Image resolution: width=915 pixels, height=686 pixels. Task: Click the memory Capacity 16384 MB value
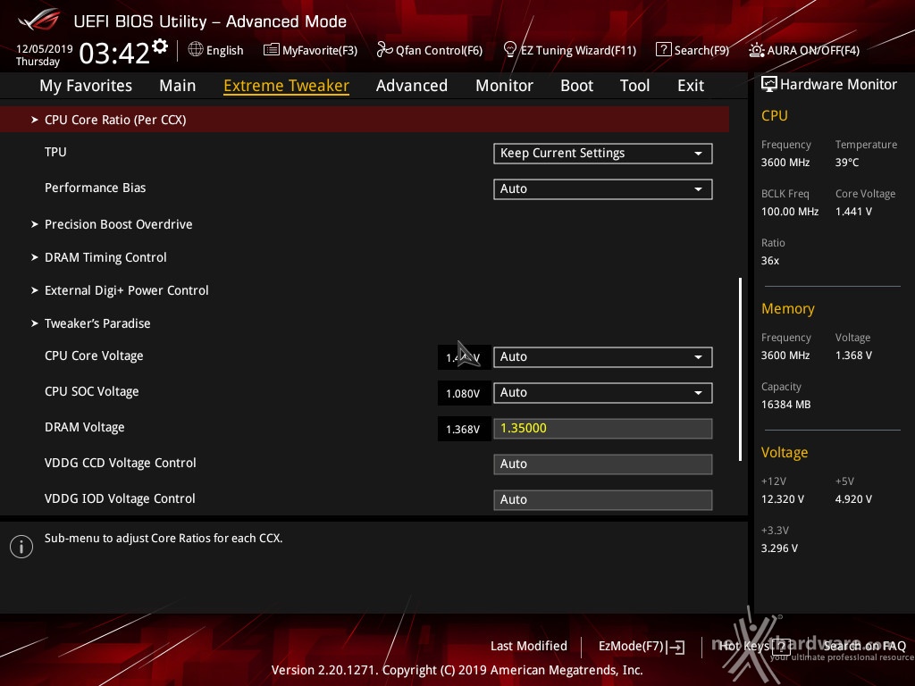785,405
